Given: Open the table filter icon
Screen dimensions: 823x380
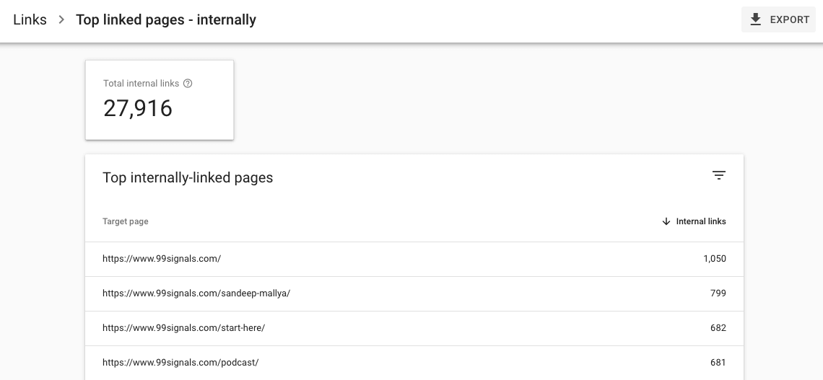Looking at the screenshot, I should click(x=718, y=175).
